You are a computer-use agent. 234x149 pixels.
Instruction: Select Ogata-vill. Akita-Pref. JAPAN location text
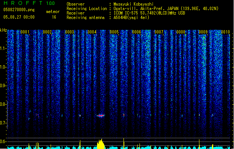(166, 9)
